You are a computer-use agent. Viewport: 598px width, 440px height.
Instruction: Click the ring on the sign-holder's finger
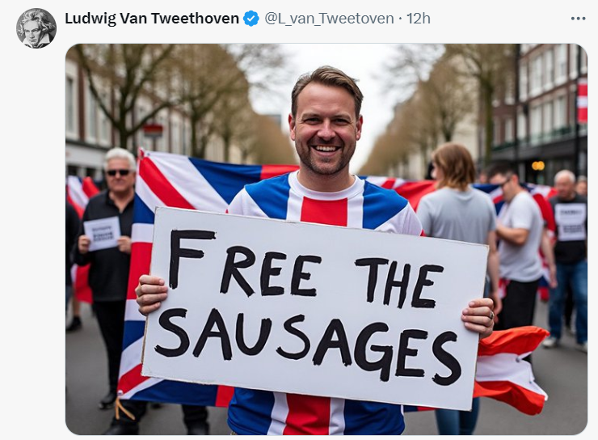(x=491, y=315)
